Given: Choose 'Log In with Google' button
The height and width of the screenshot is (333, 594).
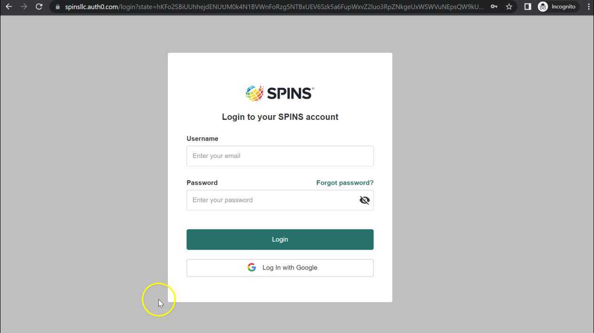Looking at the screenshot, I should (280, 268).
